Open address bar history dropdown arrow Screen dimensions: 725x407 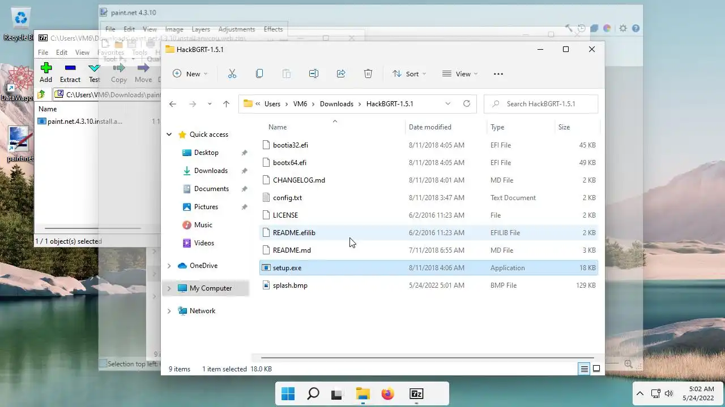click(447, 104)
